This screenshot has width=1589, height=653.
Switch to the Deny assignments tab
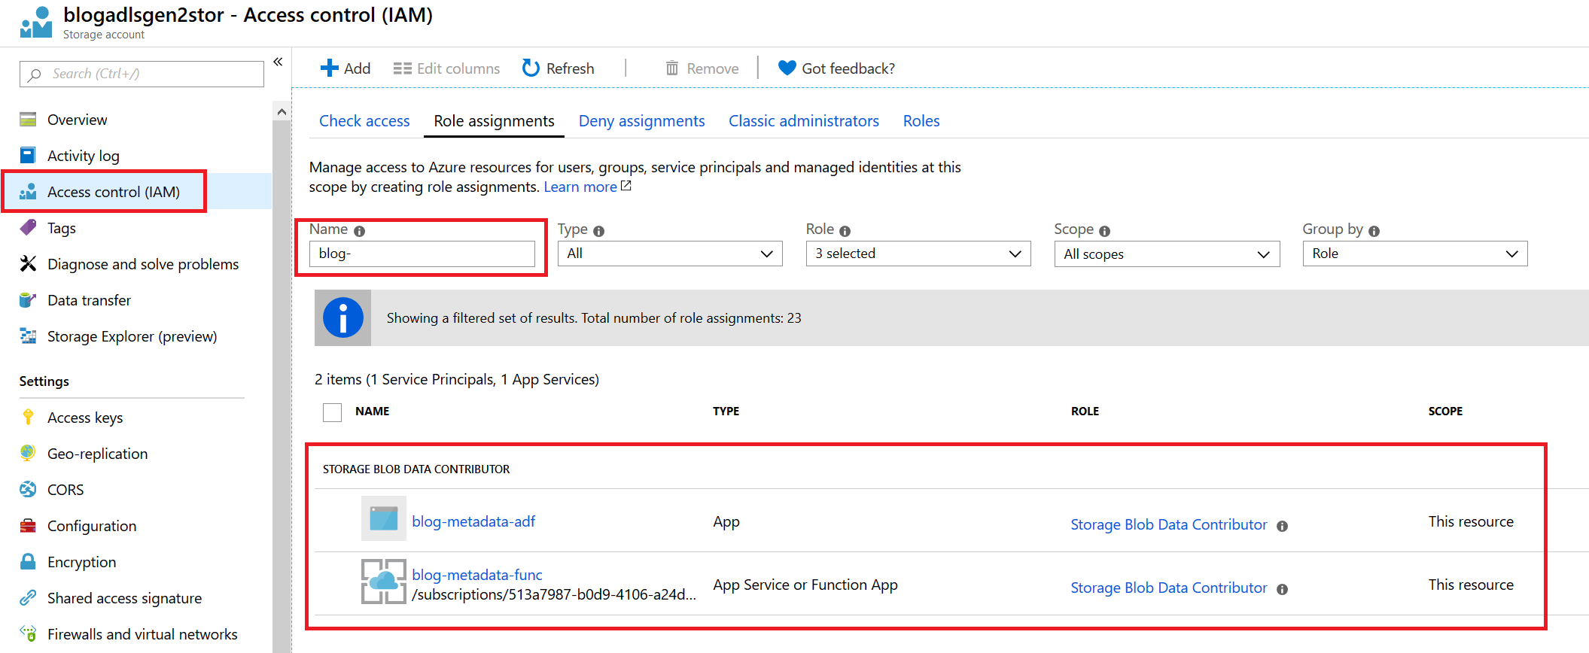pyautogui.click(x=641, y=121)
